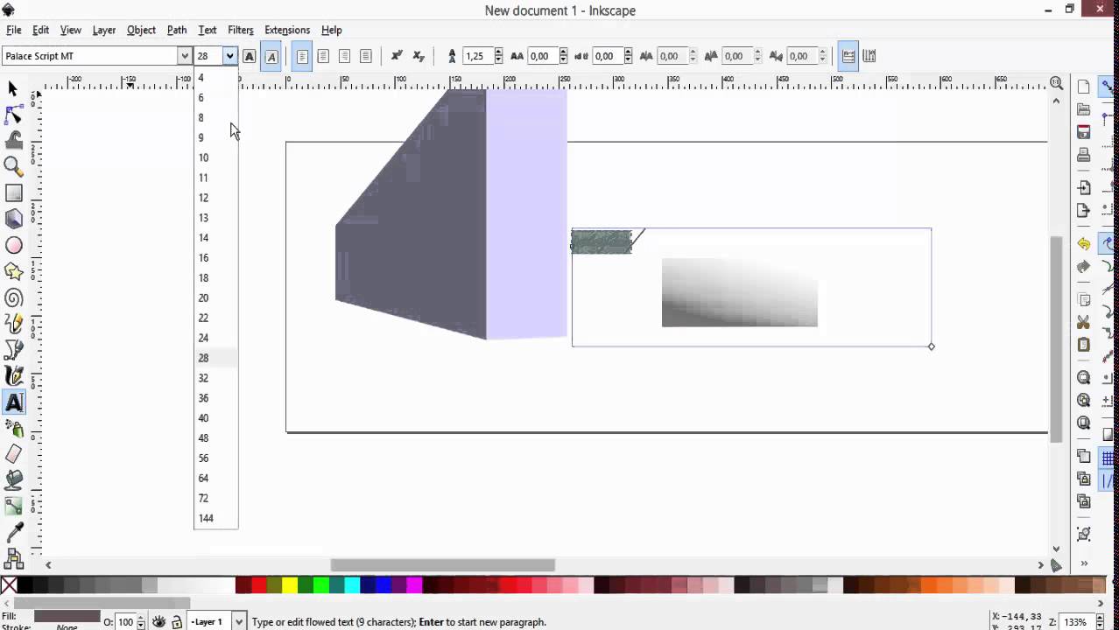The width and height of the screenshot is (1119, 630).
Task: Choose the Paint bucket fill tool
Action: click(13, 479)
